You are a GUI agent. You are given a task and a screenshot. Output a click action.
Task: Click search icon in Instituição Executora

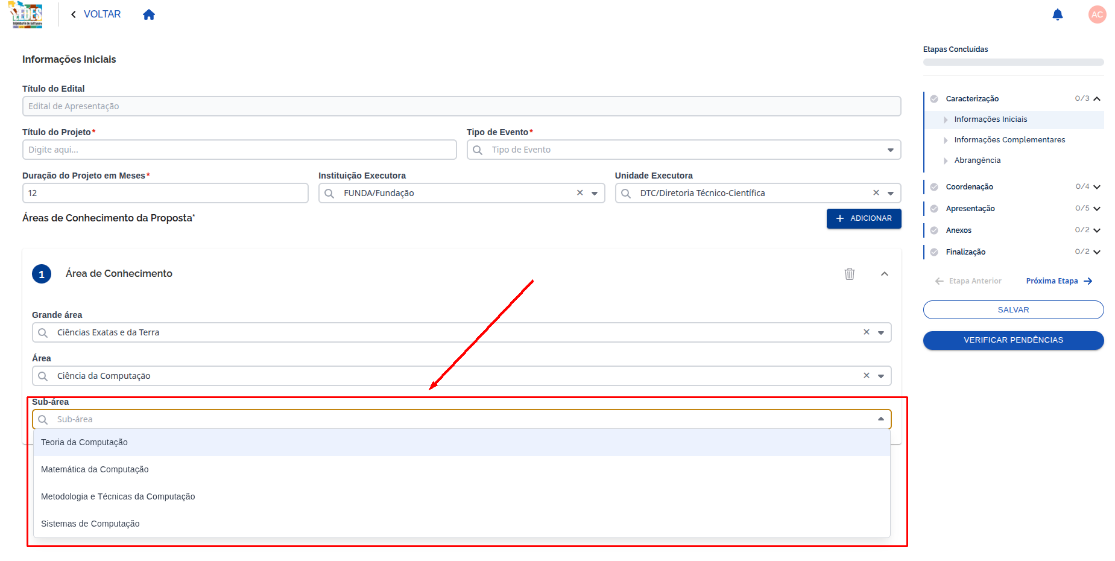coord(329,193)
